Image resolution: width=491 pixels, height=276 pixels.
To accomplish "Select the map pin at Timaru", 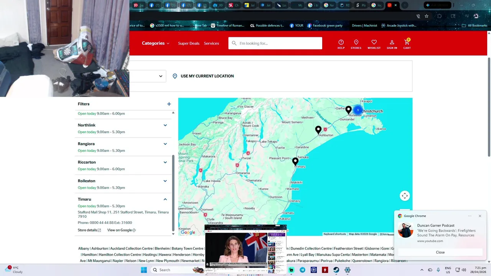I will [x=295, y=161].
